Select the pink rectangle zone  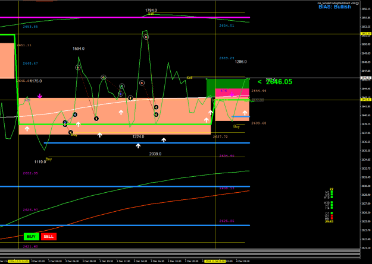[x=232, y=93]
